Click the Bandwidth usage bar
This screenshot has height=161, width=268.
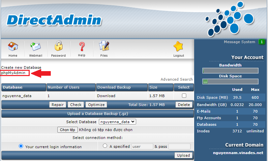[x=230, y=70]
